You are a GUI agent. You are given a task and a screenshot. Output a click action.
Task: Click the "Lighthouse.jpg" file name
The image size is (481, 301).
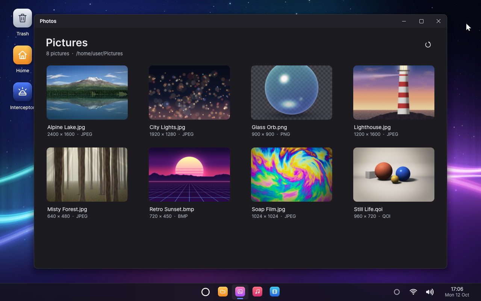pyautogui.click(x=372, y=127)
